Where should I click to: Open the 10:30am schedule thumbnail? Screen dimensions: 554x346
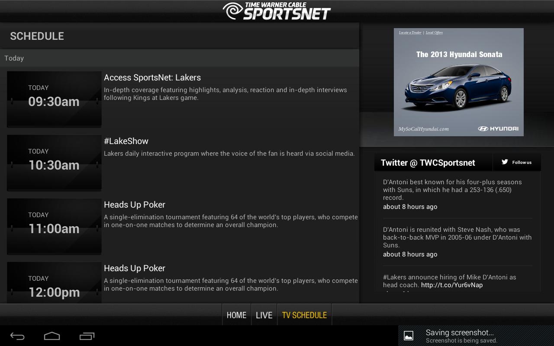tap(54, 162)
